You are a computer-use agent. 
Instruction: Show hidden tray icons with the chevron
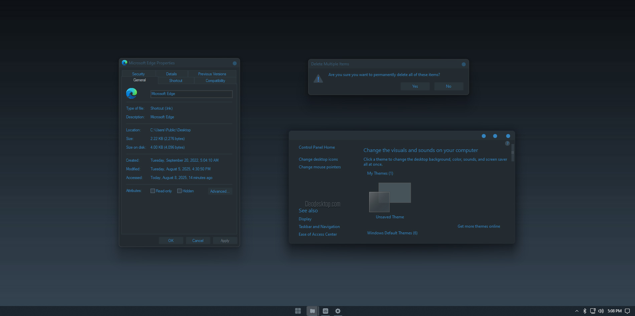tap(577, 311)
